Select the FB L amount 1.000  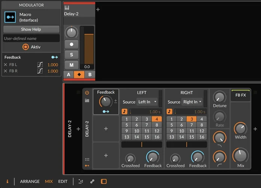53,65
